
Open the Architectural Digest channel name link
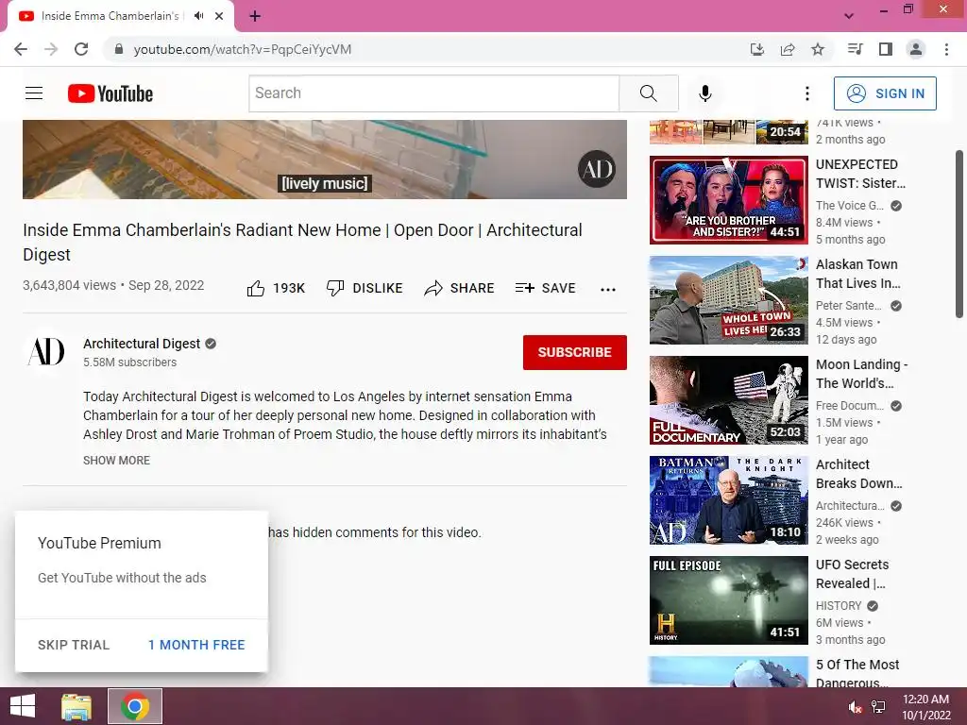tap(142, 344)
